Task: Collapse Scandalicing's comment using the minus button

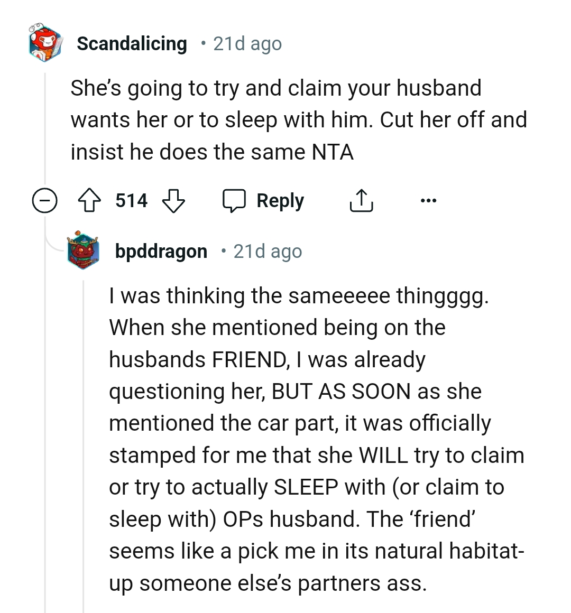Action: tap(45, 200)
